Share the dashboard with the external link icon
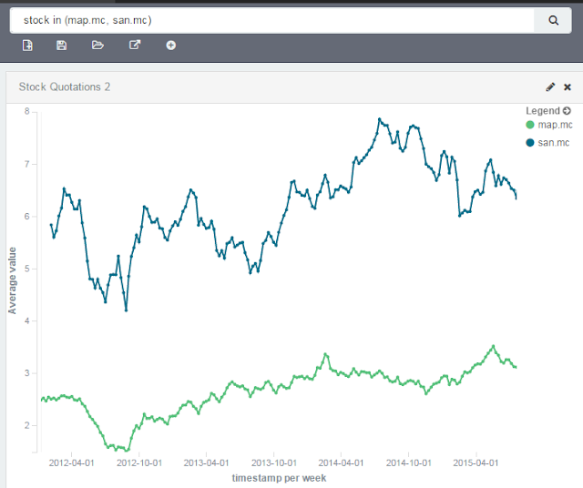Screen dimensions: 583x488 coord(135,45)
